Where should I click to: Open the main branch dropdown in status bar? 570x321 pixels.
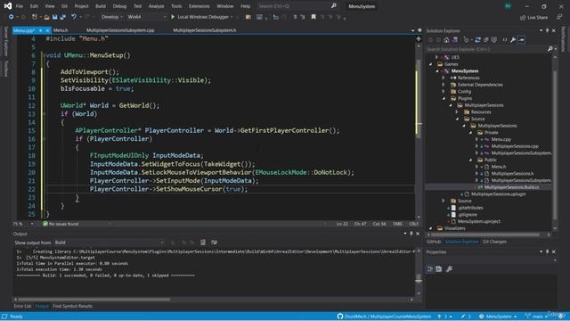click(536, 317)
